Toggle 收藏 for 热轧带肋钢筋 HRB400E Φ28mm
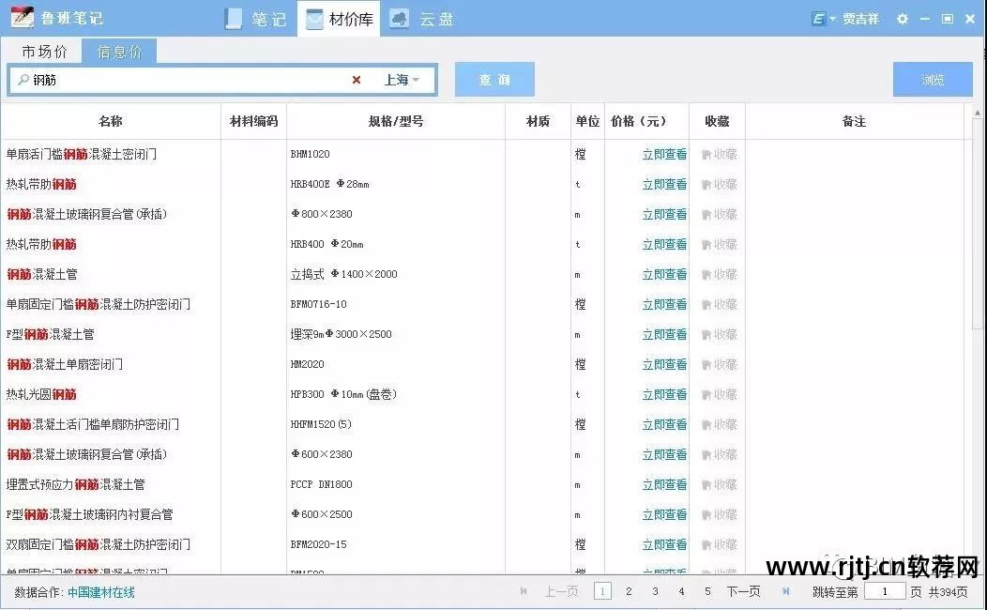This screenshot has width=987, height=610. (x=719, y=185)
